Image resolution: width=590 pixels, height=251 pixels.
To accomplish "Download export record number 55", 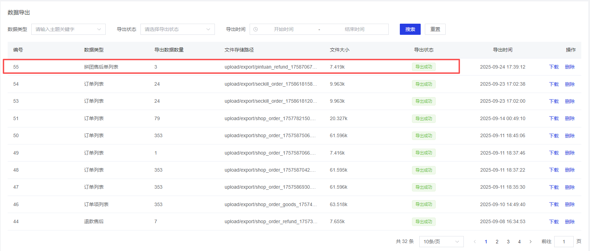I will click(x=553, y=67).
